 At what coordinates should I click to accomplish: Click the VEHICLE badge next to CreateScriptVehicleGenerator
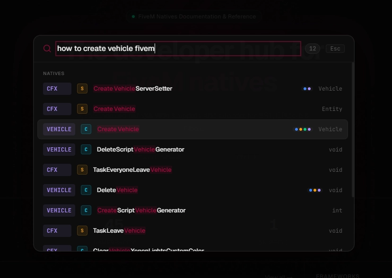click(59, 210)
